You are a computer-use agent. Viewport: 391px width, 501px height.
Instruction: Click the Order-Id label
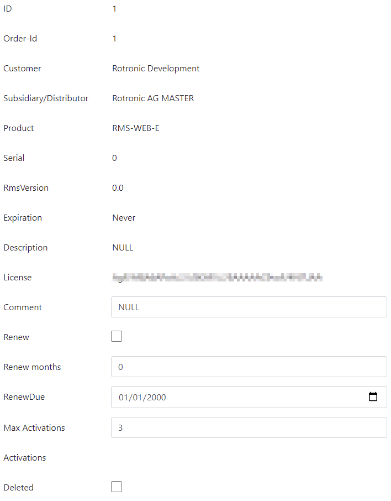(x=20, y=39)
